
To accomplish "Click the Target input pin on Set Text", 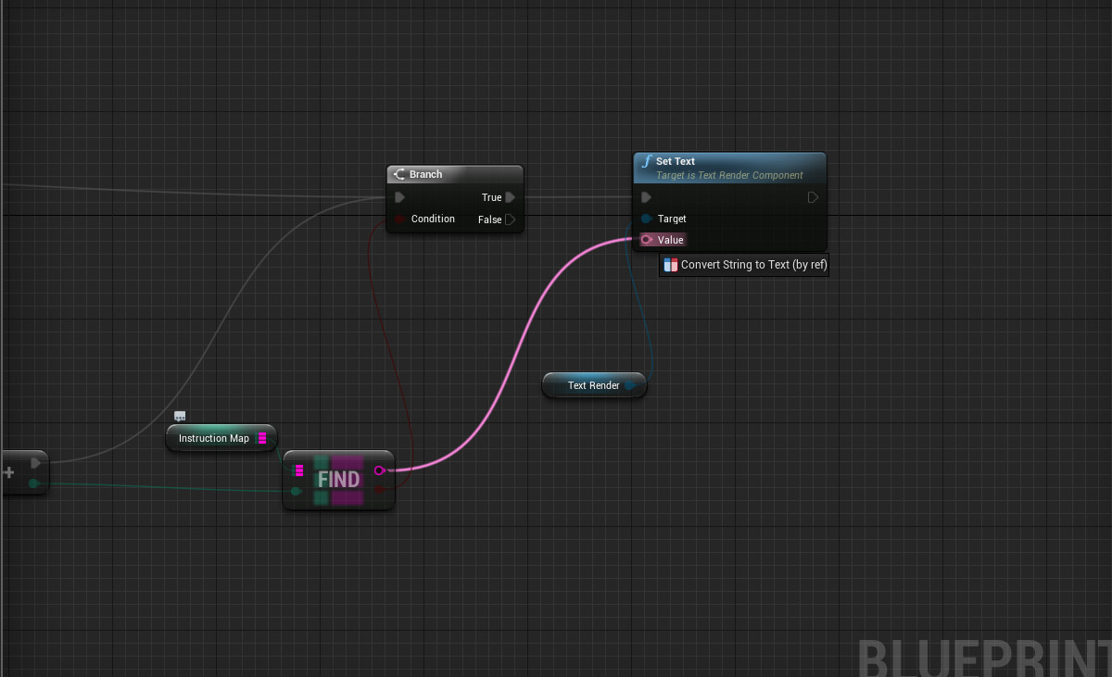I will (648, 219).
